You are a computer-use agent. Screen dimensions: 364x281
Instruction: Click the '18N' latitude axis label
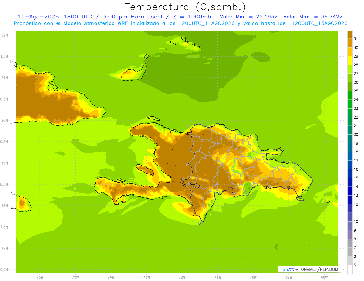click(x=5, y=206)
